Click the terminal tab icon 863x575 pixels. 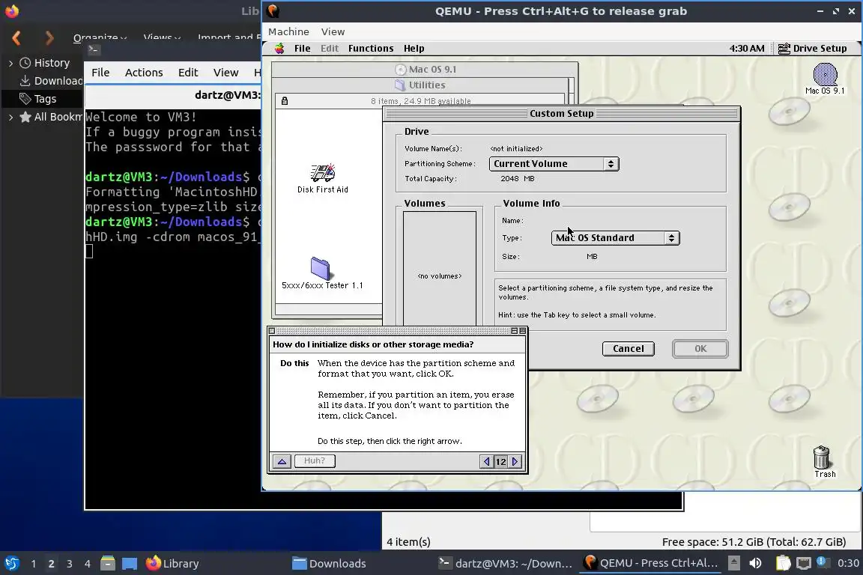click(94, 50)
